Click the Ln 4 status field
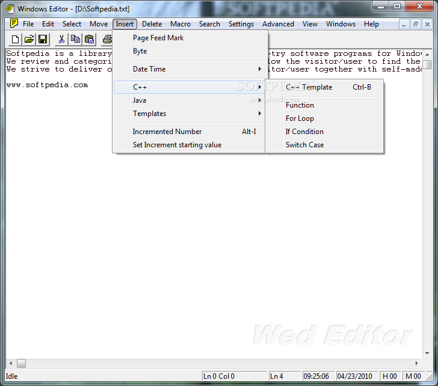 pos(285,376)
